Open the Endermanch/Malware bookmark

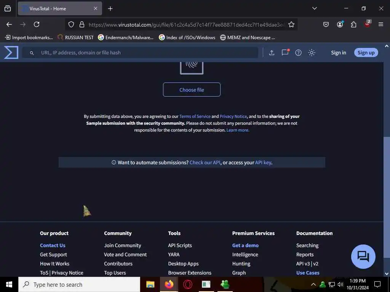tap(126, 38)
